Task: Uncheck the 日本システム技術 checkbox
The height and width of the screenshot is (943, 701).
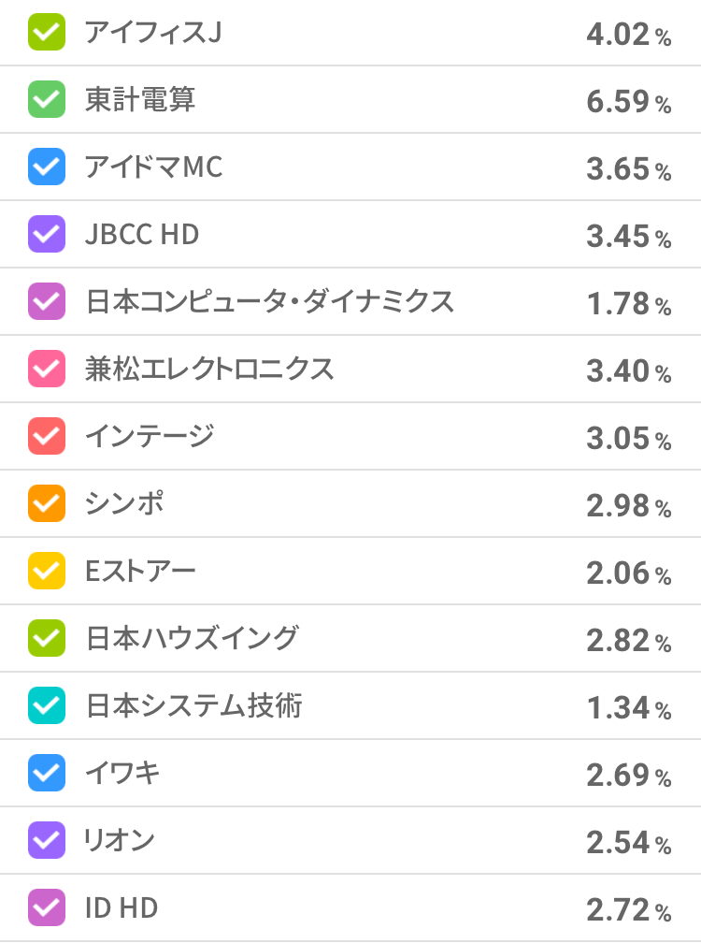Action: (x=47, y=706)
